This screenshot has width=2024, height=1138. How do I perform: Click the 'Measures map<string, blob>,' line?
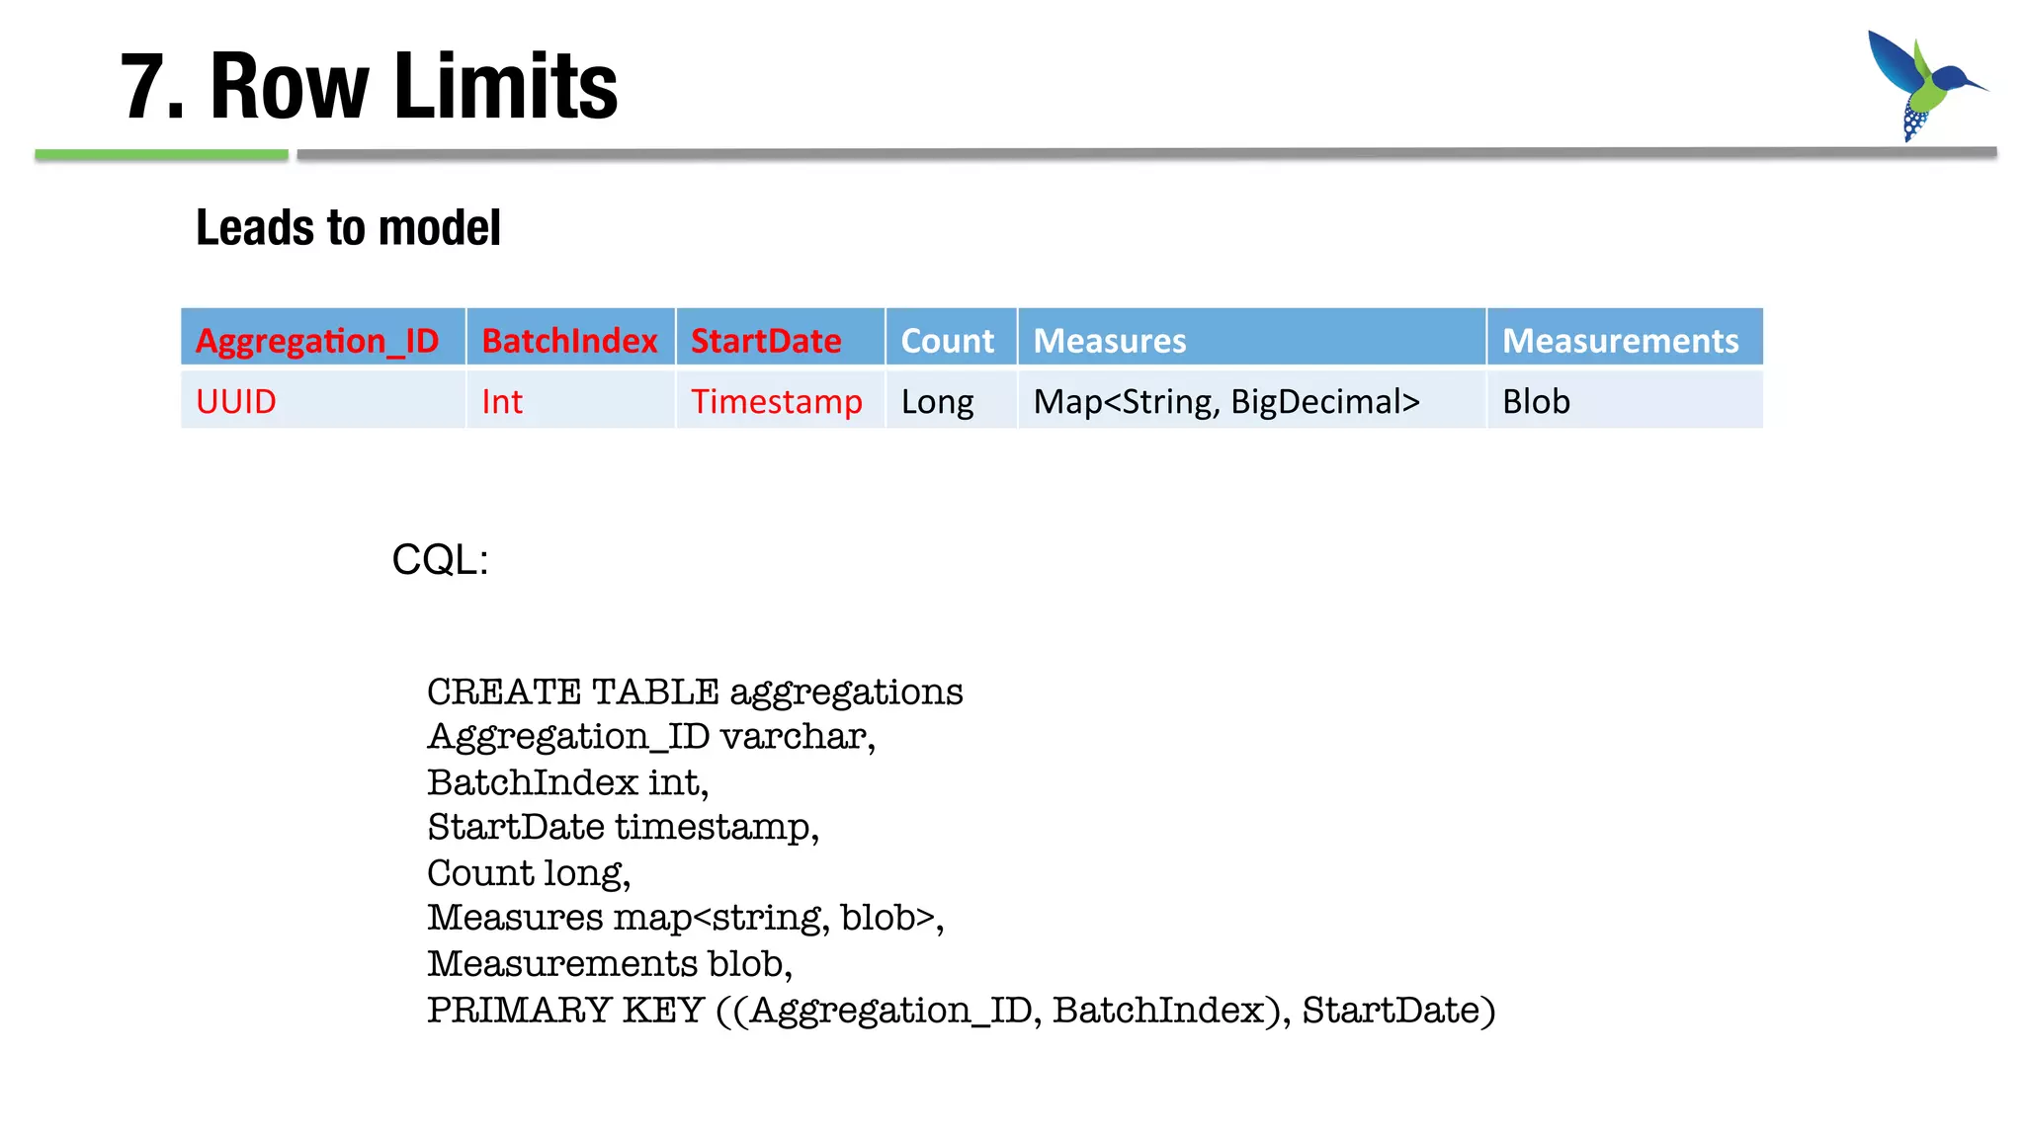[x=686, y=918]
